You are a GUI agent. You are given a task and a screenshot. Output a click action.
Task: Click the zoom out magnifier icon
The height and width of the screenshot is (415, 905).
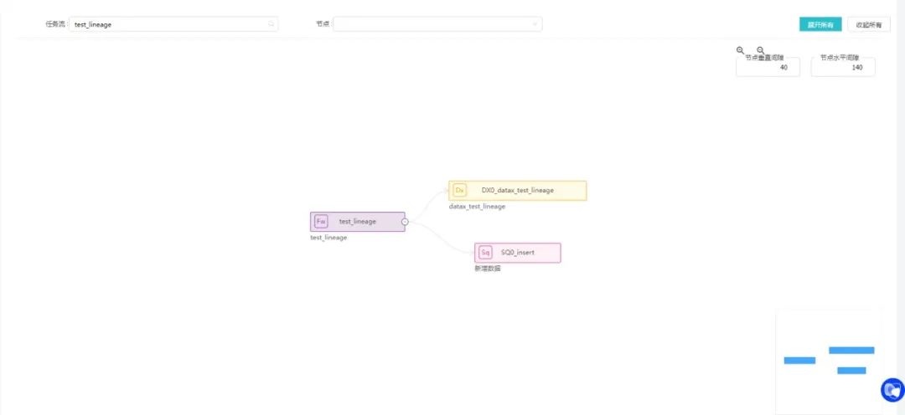tap(760, 50)
